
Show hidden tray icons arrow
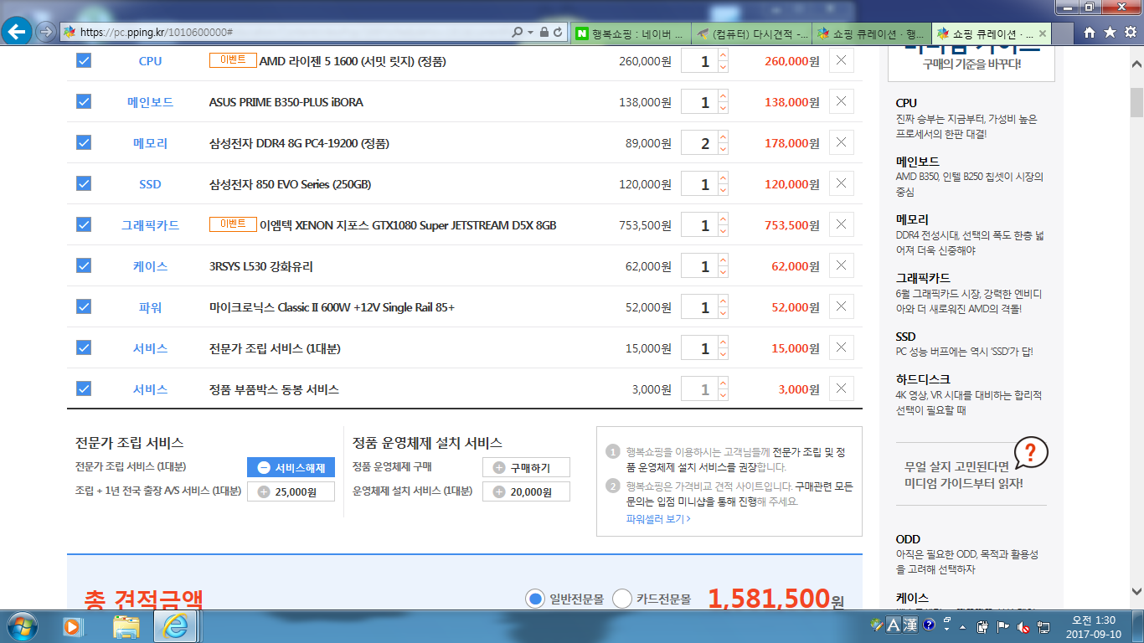pos(963,626)
